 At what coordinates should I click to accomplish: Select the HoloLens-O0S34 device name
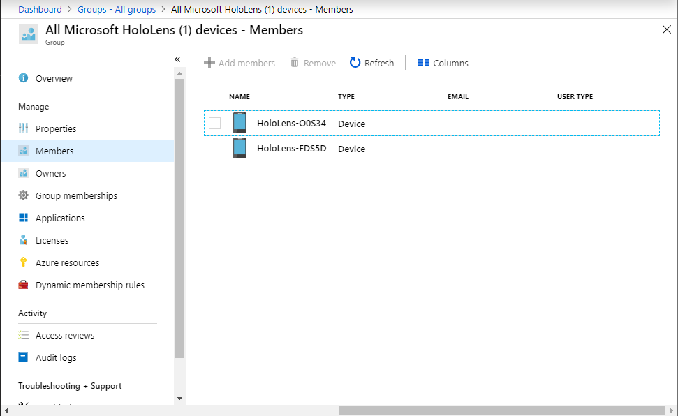tap(291, 124)
